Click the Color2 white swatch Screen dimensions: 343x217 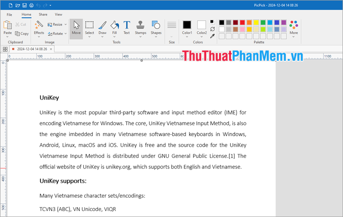[x=202, y=25]
